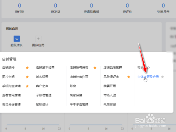Image resolution: width=176 pixels, height=132 pixels.
Task: Open the 超级店长 app icon
Action: pos(17,39)
